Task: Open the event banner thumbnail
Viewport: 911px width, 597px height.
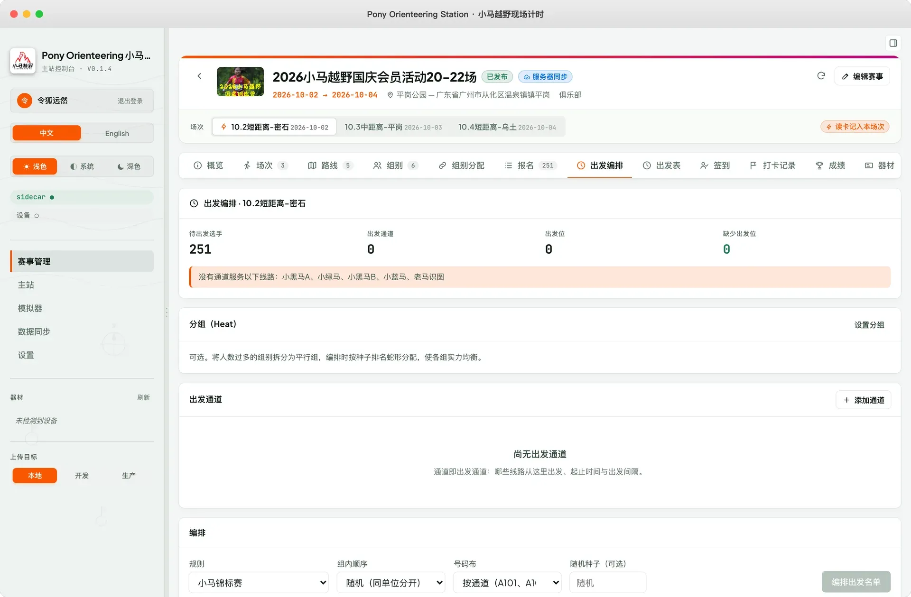Action: click(x=240, y=82)
